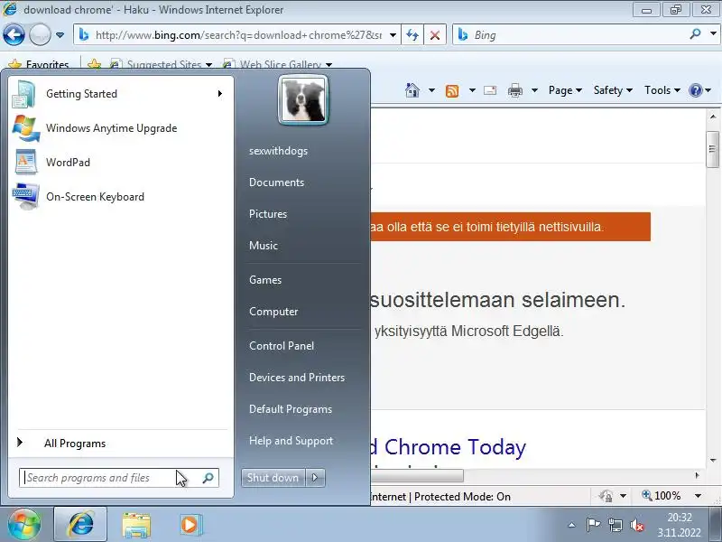Open Music library from Start menu
This screenshot has width=722, height=542.
[263, 245]
